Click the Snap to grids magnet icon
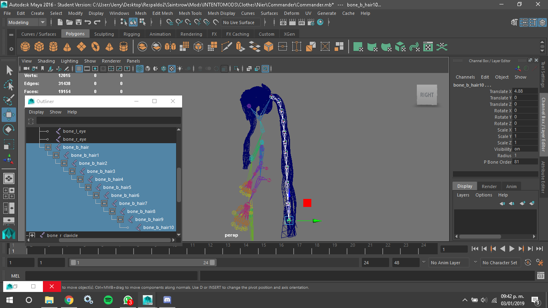Screen dimensions: 548x308 (169, 22)
